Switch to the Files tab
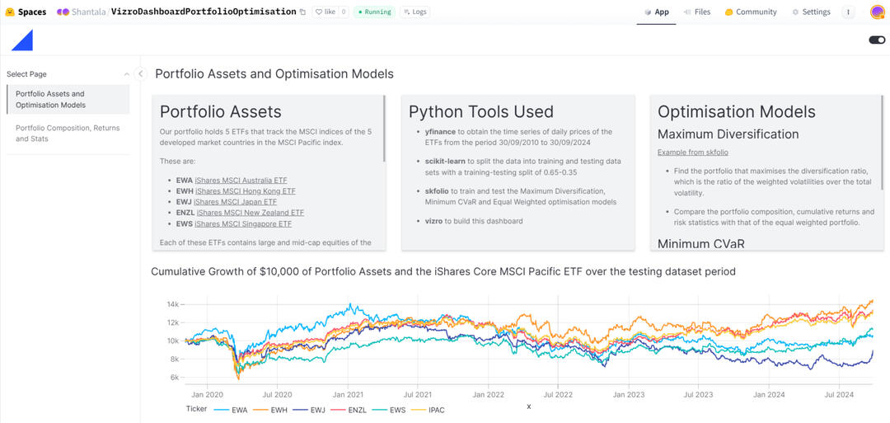The image size is (890, 423). [x=696, y=12]
